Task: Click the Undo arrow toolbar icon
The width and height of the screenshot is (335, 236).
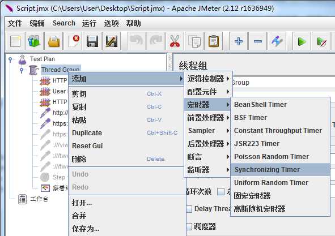Action: [136, 41]
